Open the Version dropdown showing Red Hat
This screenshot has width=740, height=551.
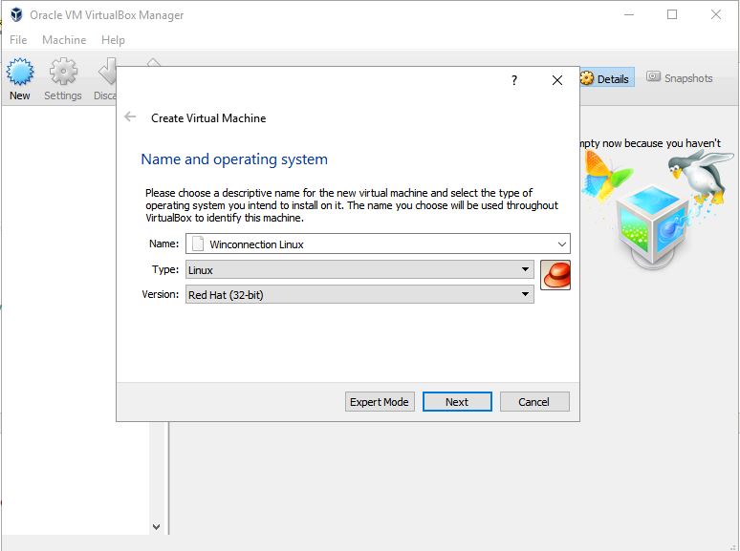(x=359, y=294)
